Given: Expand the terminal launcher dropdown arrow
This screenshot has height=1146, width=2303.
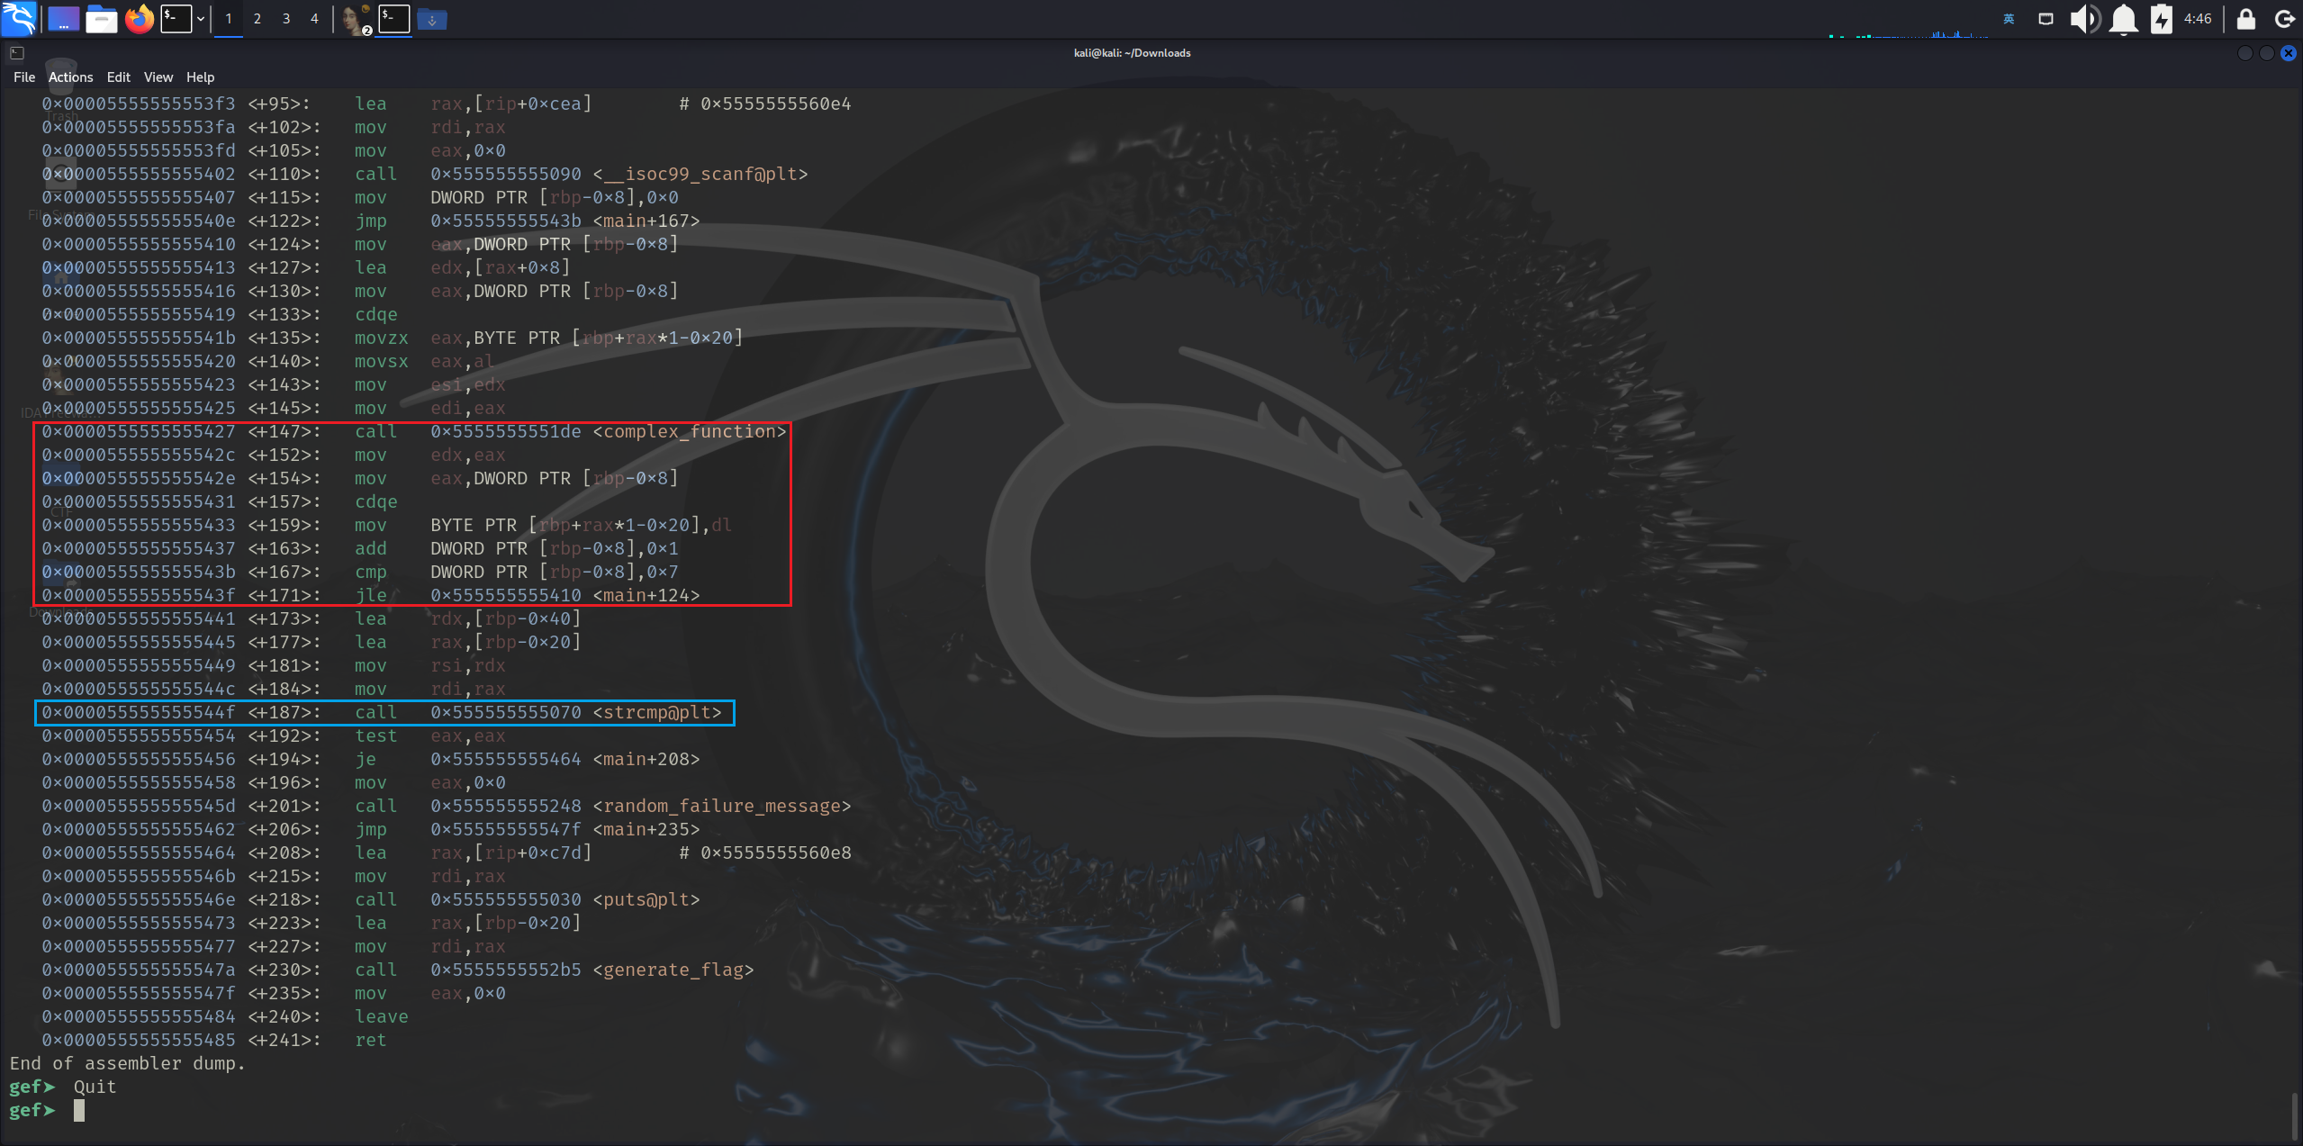Looking at the screenshot, I should (x=200, y=19).
